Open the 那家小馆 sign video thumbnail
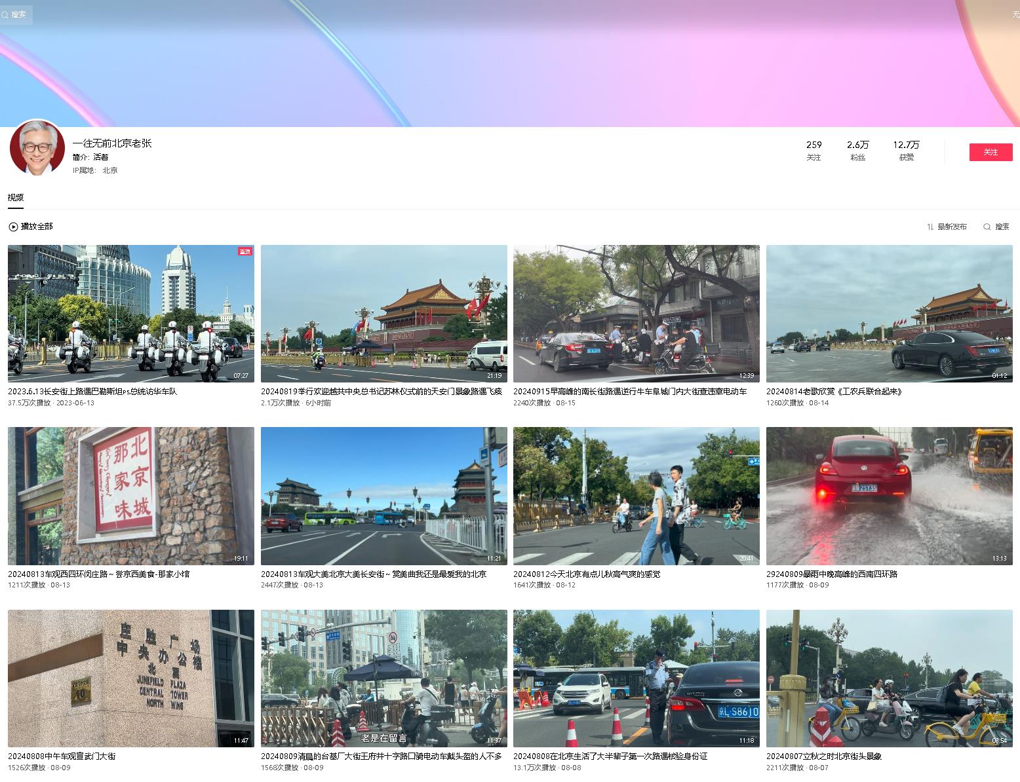This screenshot has width=1020, height=782. coord(131,496)
